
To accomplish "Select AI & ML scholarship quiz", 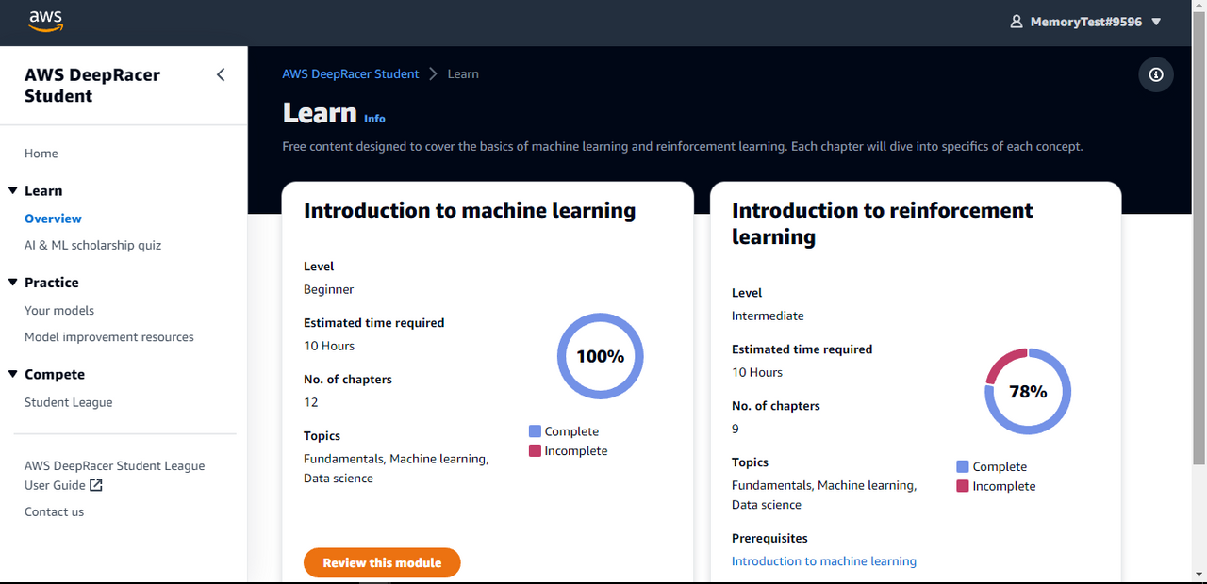I will pos(92,245).
